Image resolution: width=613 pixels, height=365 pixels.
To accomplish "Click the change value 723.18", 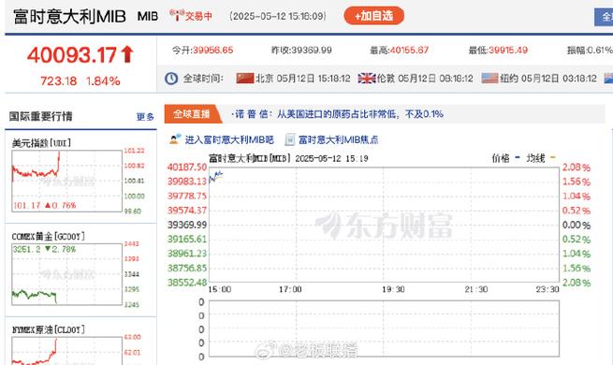I will [x=59, y=81].
